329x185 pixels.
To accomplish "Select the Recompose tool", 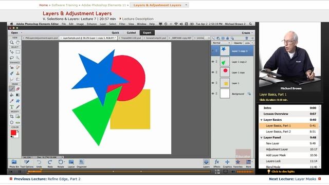I will [18, 117].
